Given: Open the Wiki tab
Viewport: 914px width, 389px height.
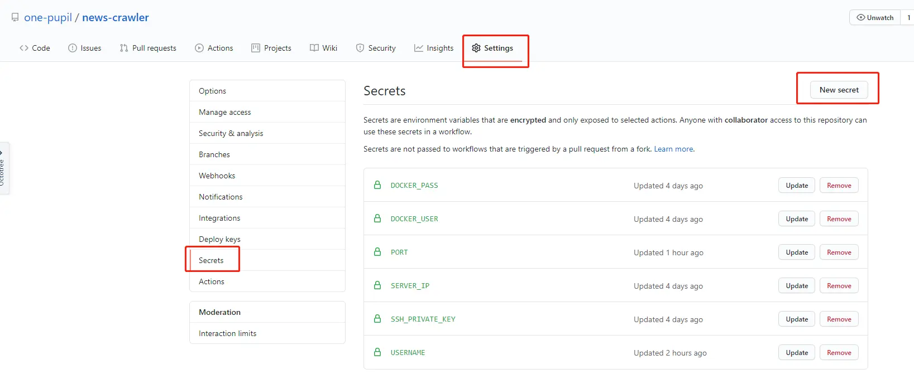Looking at the screenshot, I should (324, 48).
